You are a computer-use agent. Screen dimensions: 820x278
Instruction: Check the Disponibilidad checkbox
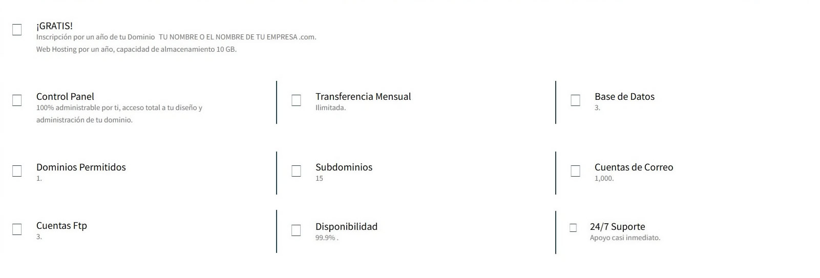[x=296, y=230]
